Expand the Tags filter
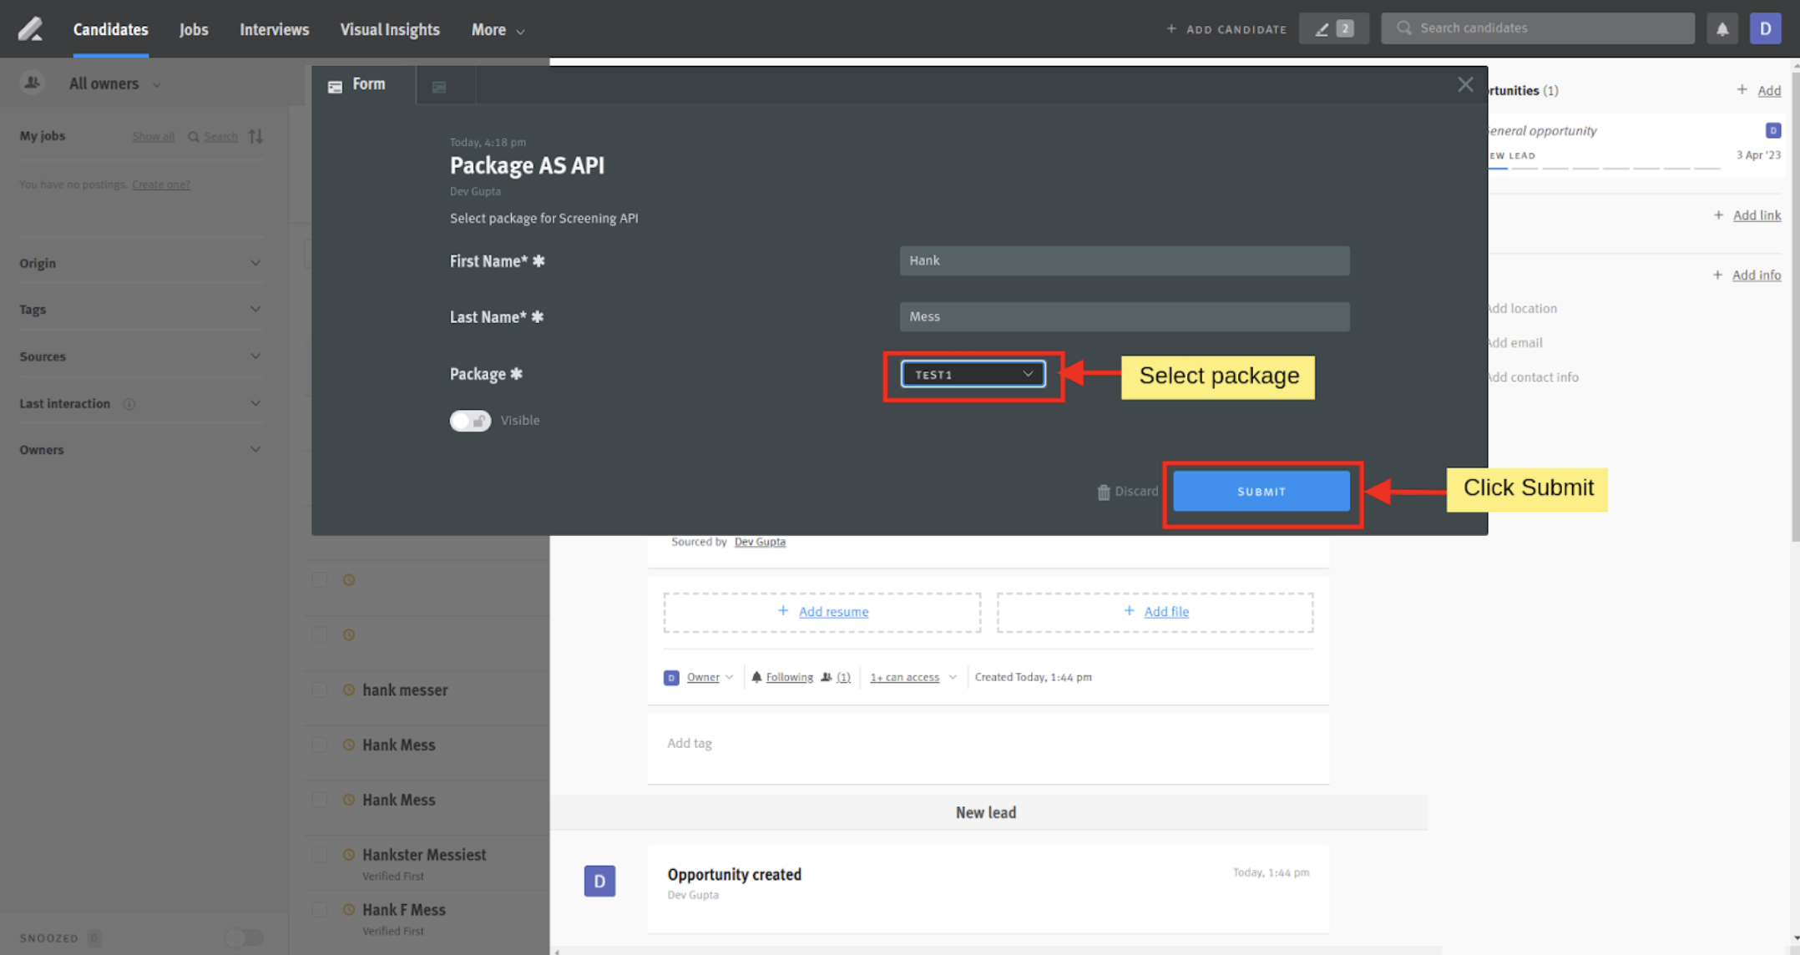The width and height of the screenshot is (1800, 955). [x=140, y=310]
